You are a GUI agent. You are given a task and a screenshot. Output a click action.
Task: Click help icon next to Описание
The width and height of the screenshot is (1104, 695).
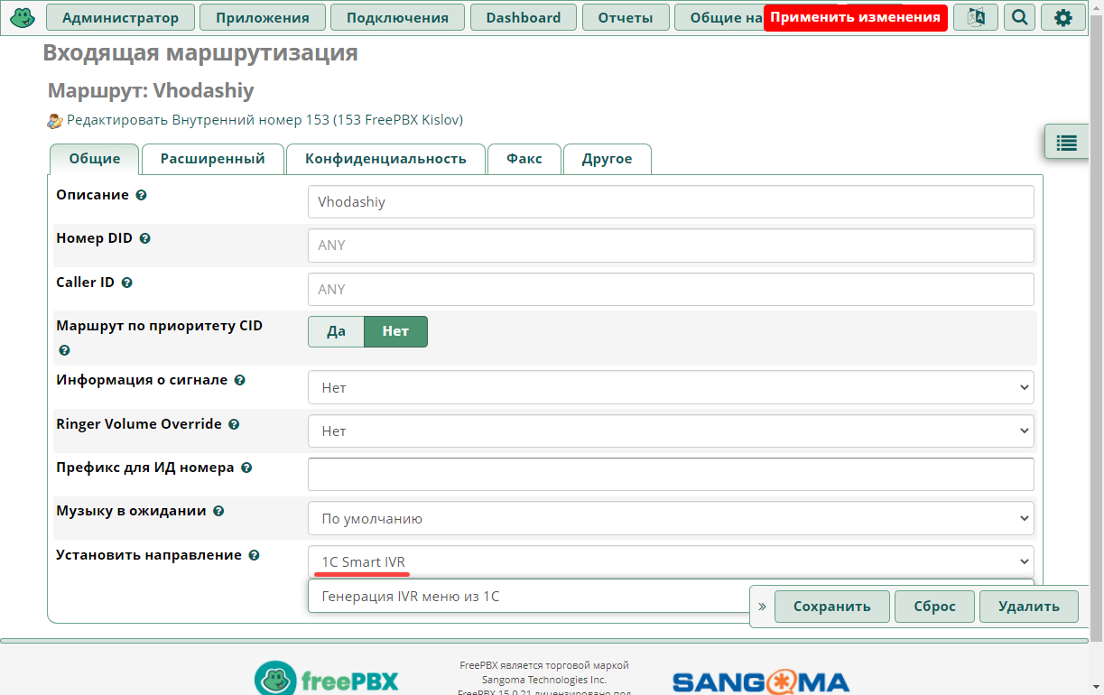[141, 195]
